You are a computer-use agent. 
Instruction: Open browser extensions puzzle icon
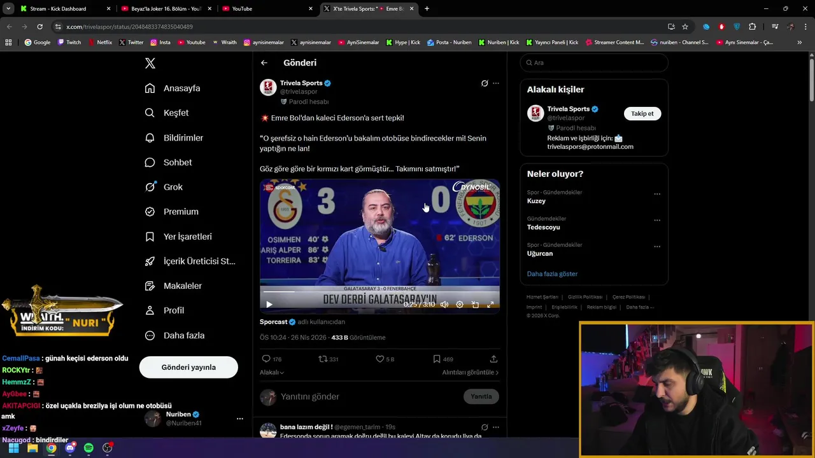753,27
